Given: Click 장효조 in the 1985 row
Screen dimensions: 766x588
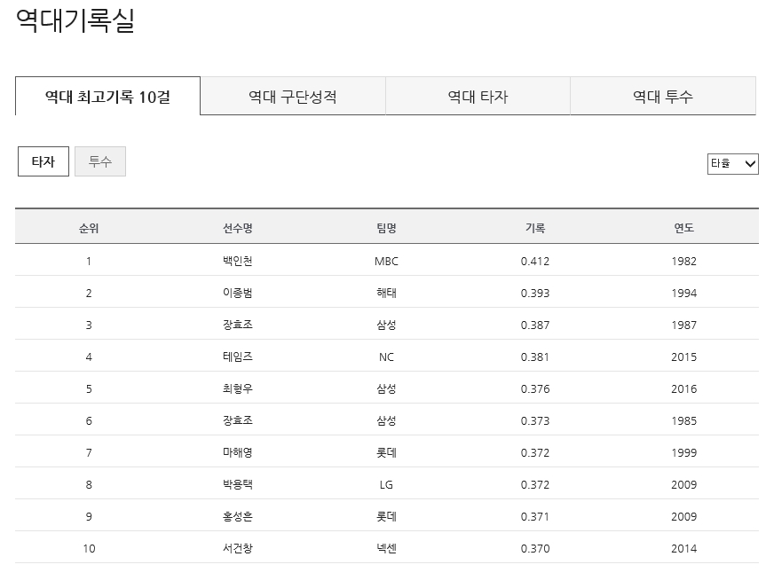Looking at the screenshot, I should click(237, 420).
